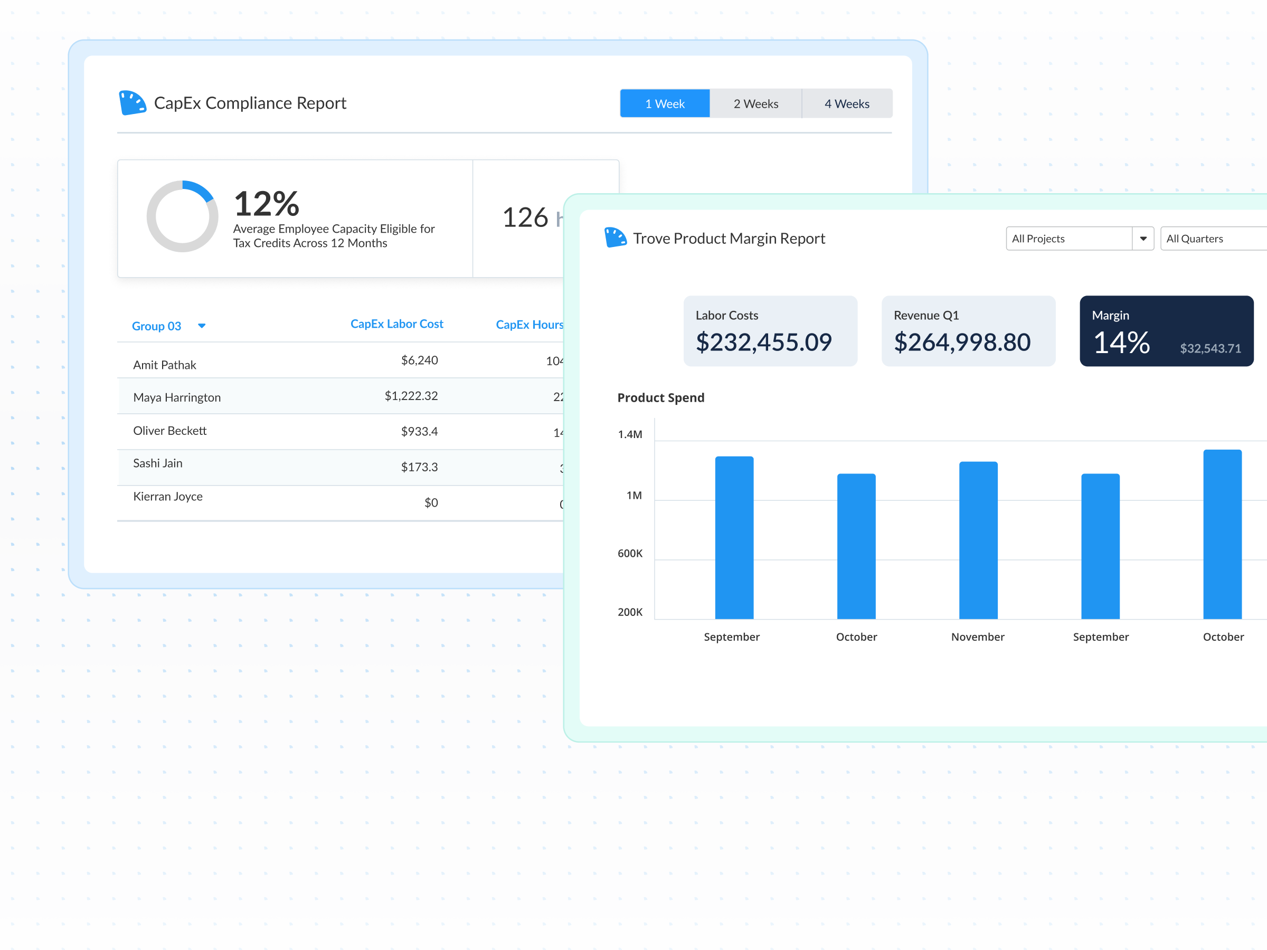1267x950 pixels.
Task: Expand the Group 03 dropdown arrow
Action: coord(202,326)
